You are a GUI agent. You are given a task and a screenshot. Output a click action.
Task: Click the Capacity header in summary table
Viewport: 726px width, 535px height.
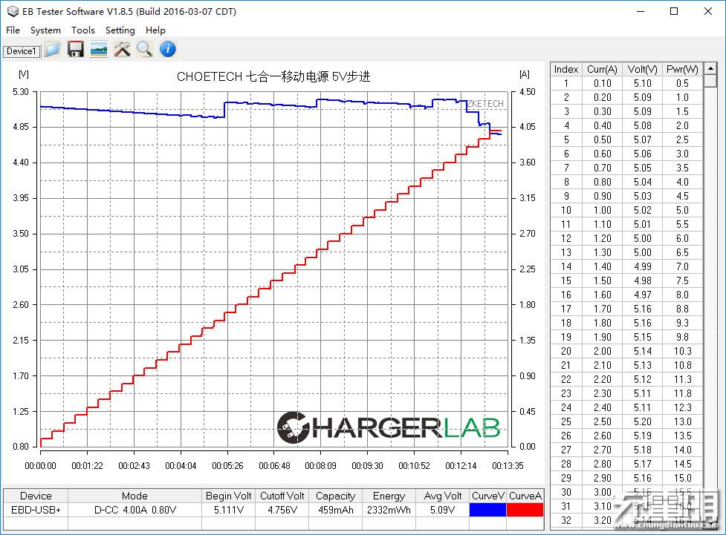[x=336, y=496]
